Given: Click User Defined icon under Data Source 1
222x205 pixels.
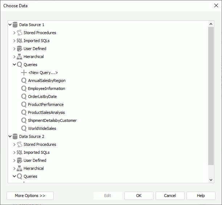Looking at the screenshot, I should coord(19,49).
